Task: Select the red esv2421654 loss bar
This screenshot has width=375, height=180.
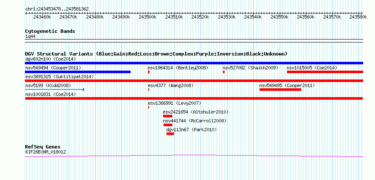Action: coord(168,116)
